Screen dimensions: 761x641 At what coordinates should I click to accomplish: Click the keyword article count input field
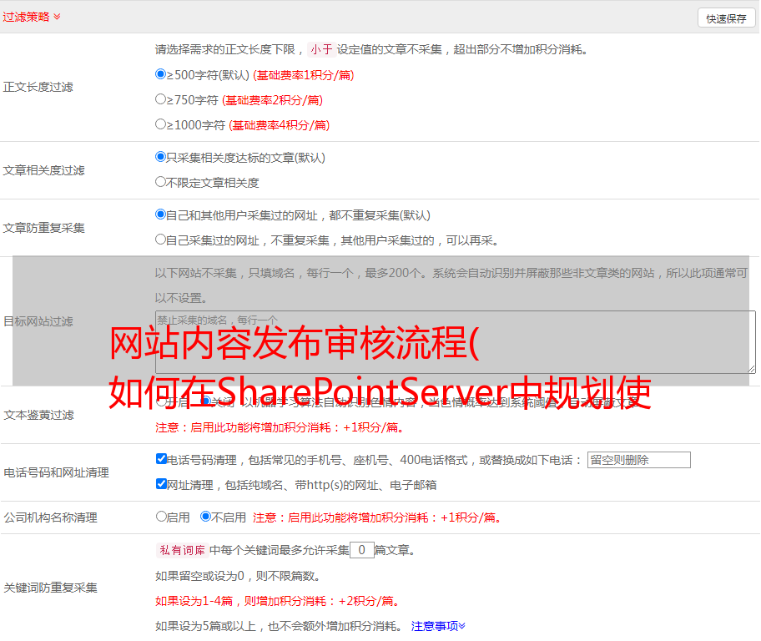point(361,550)
